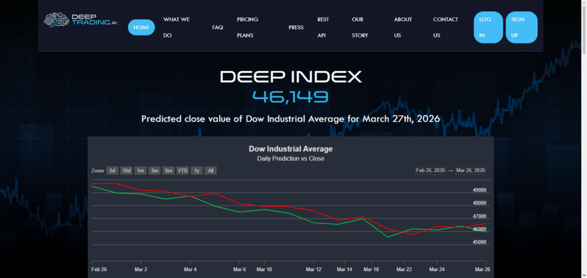
Task: Click the Daily Prediction vs Close subtitle
Action: pos(291,159)
